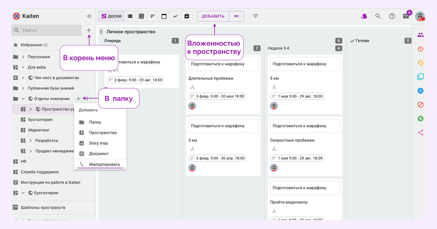The image size is (437, 229).
Task: Open the blue A badge icon
Action: pos(421,91)
